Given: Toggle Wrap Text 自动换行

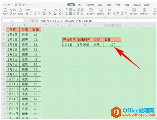Looking at the screenshot, I should pos(101,11).
